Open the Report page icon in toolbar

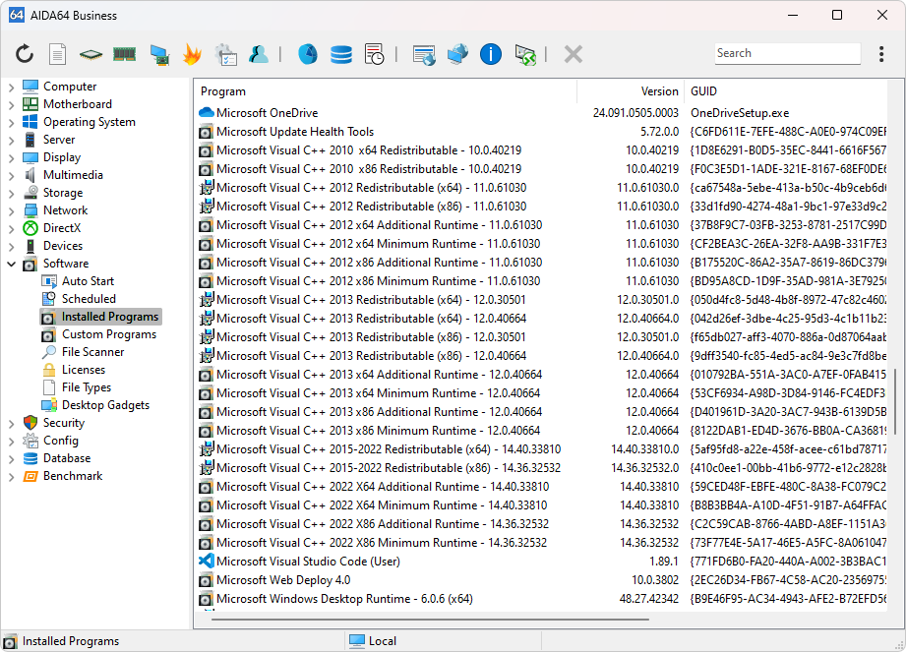pos(58,54)
